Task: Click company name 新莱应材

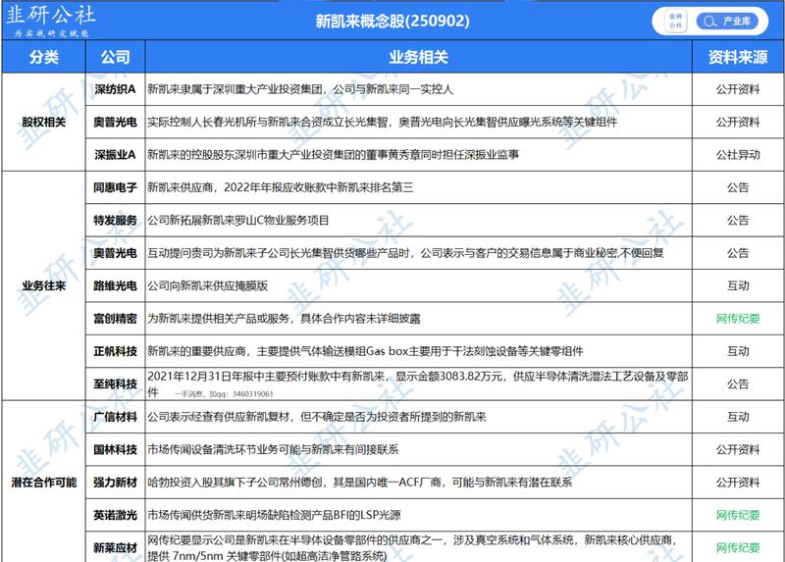Action: pos(115,548)
